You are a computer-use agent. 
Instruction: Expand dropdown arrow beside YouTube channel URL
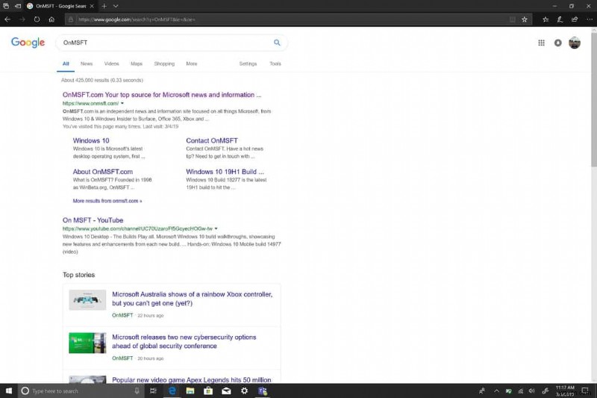[x=216, y=228]
